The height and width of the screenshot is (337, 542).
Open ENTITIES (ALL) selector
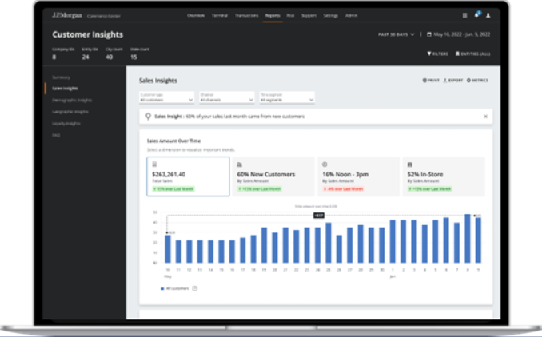pos(473,54)
